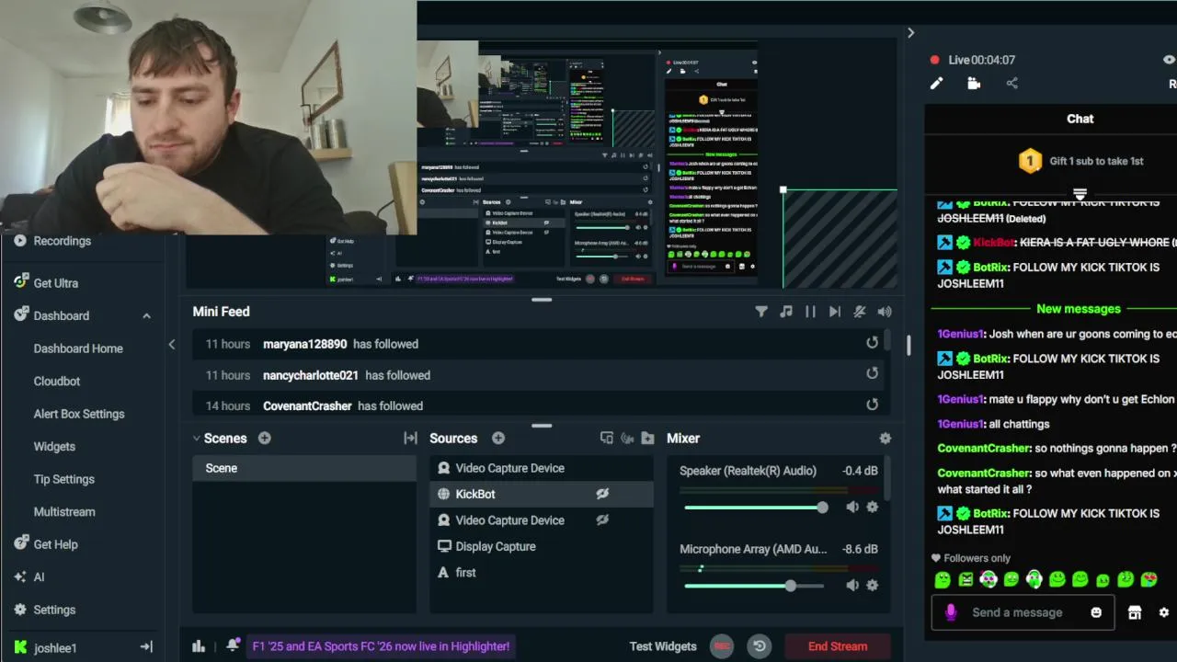This screenshot has width=1177, height=662.
Task: Click the music note icon in Mini Feed
Action: [786, 312]
